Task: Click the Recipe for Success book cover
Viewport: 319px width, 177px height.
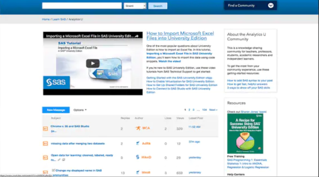Action: pos(245,133)
